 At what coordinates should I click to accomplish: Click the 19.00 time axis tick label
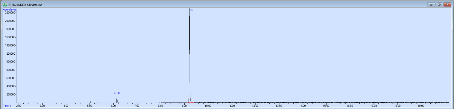click(x=421, y=106)
